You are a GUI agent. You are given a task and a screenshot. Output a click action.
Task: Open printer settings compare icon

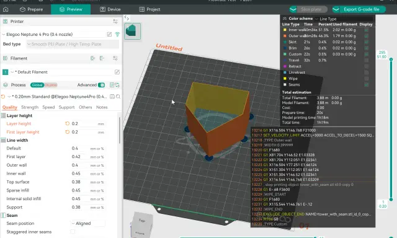coord(115,22)
